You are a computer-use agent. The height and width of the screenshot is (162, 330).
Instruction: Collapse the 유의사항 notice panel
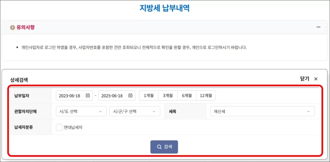[x=318, y=27]
